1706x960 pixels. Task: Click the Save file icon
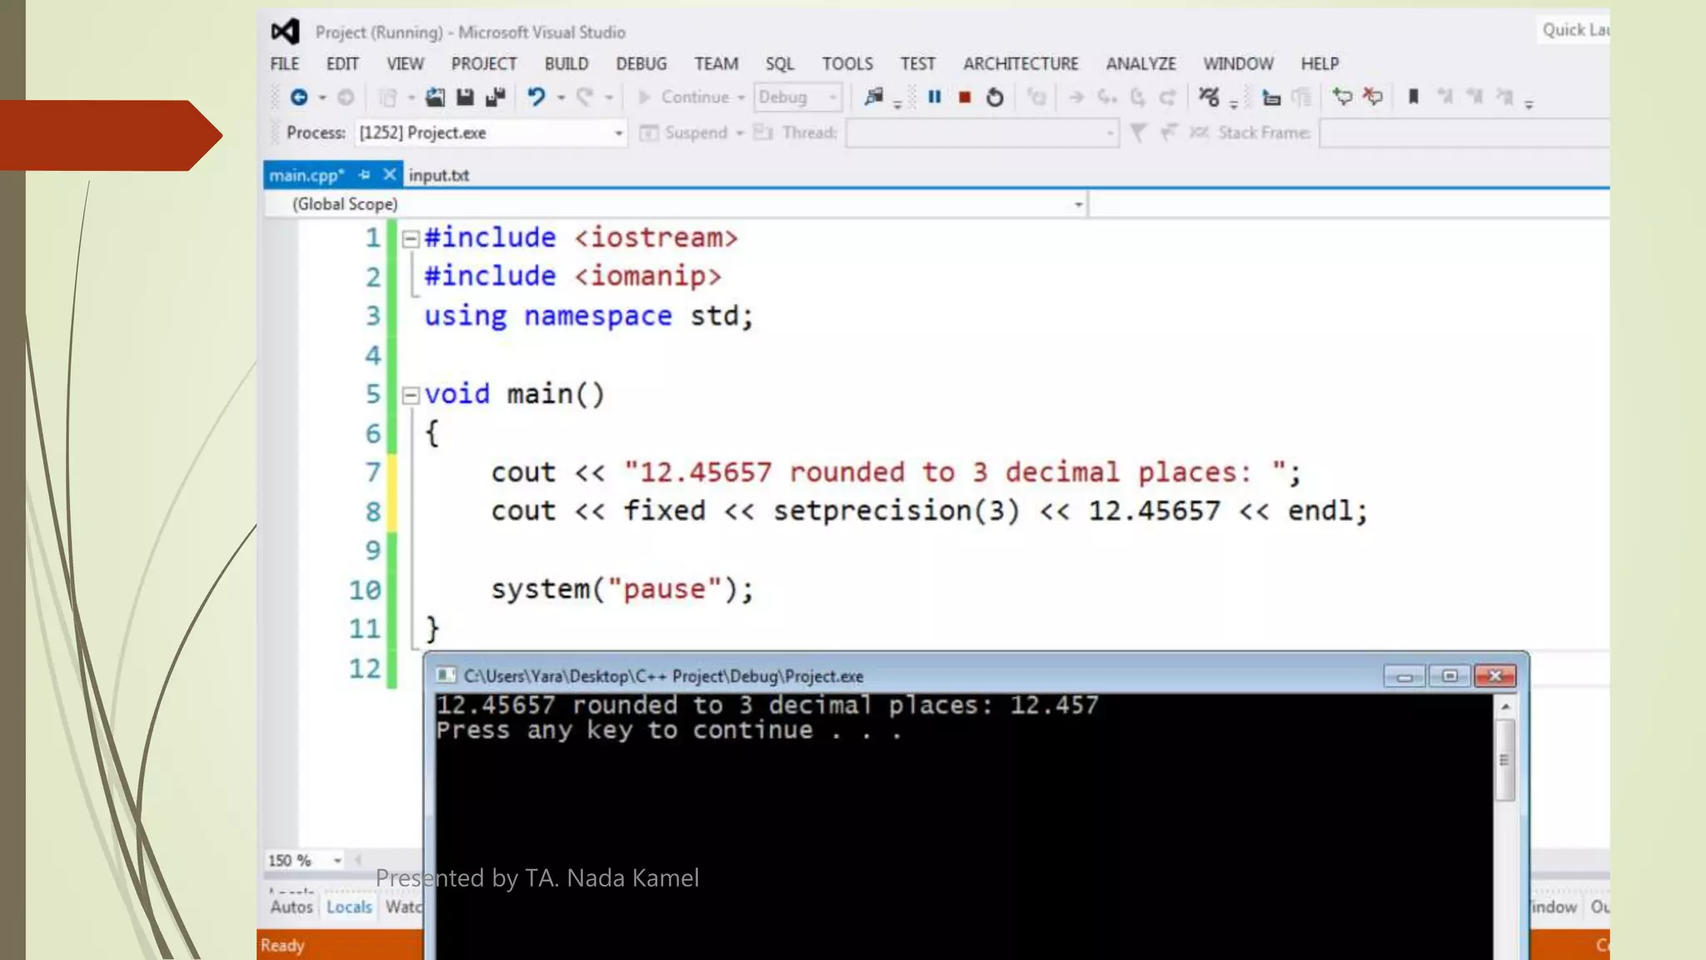[x=465, y=97]
